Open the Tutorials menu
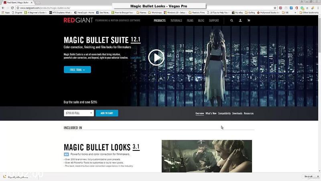The width and height of the screenshot is (321, 181). tap(176, 21)
